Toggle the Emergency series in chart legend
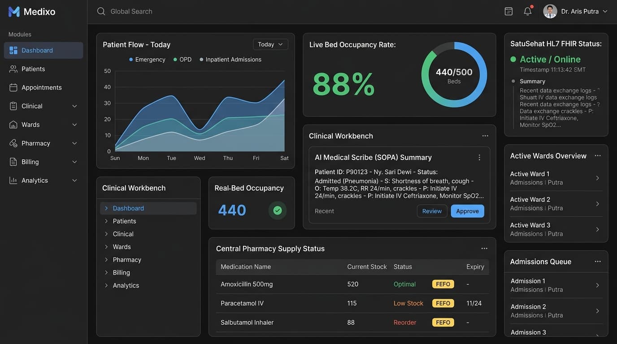The height and width of the screenshot is (344, 617). tap(147, 60)
